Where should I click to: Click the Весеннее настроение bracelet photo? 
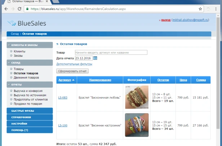[x=137, y=125]
